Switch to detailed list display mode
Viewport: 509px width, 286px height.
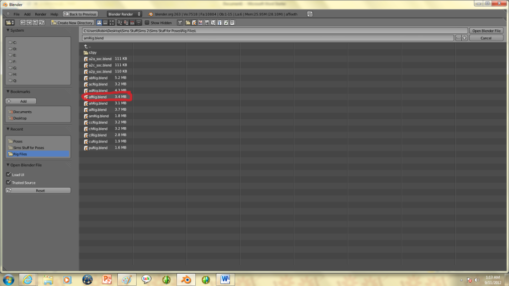pos(105,23)
